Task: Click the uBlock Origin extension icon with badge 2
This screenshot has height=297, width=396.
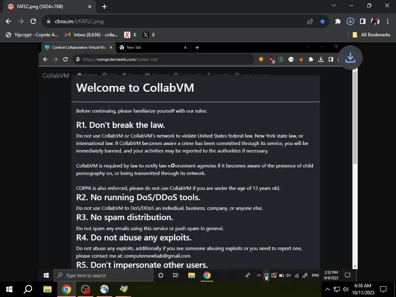Action: point(272,60)
